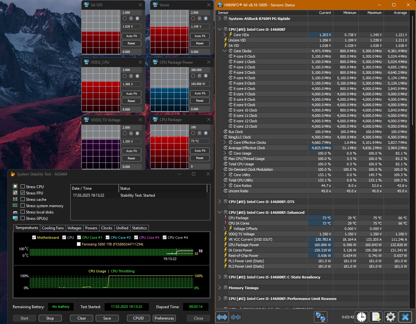Open the Clocks tab
The image size is (416, 324).
(107, 228)
